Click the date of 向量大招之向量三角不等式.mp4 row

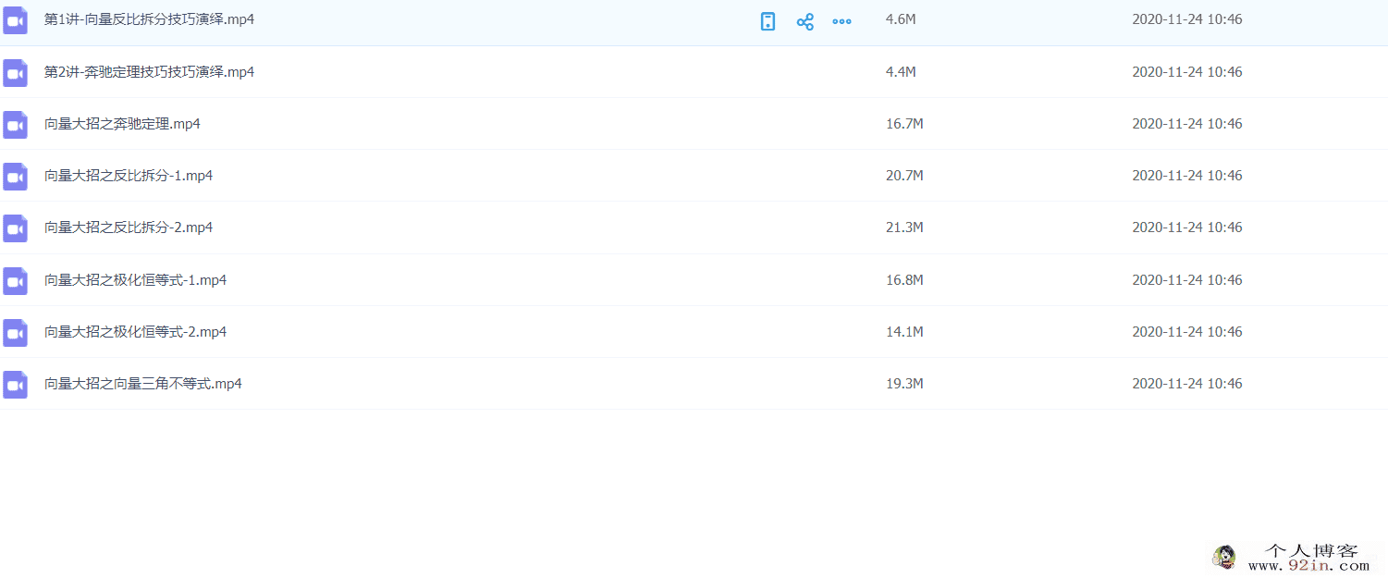point(1187,383)
